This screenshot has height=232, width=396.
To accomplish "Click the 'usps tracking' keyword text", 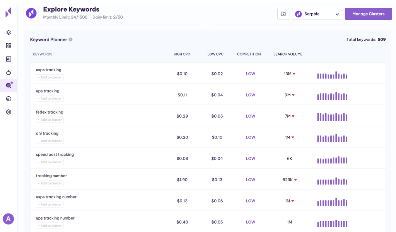I will point(48,70).
